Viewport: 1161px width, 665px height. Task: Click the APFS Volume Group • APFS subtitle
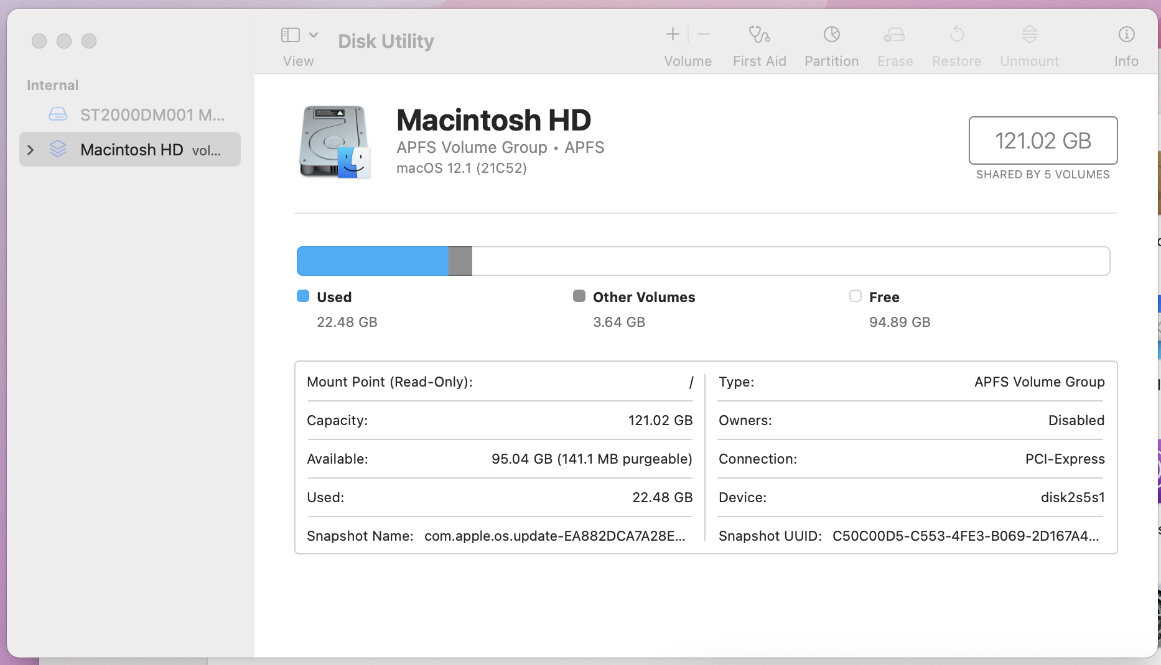tap(500, 147)
